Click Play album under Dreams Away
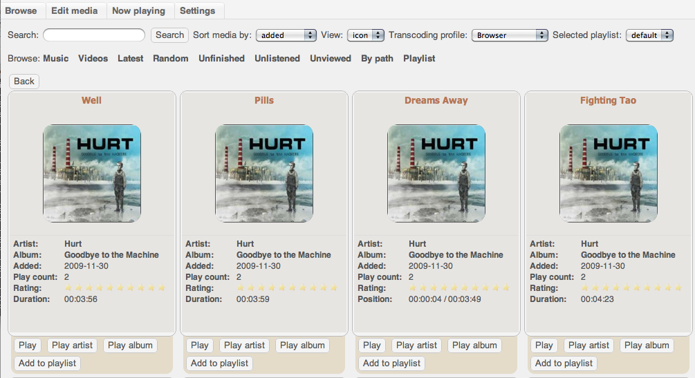Viewport: 695px width, 378px height. tap(475, 346)
